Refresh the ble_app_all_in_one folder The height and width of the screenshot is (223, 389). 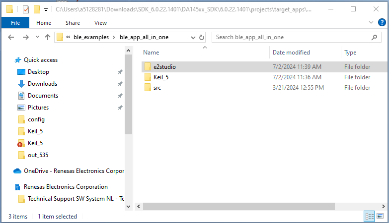tap(202, 37)
